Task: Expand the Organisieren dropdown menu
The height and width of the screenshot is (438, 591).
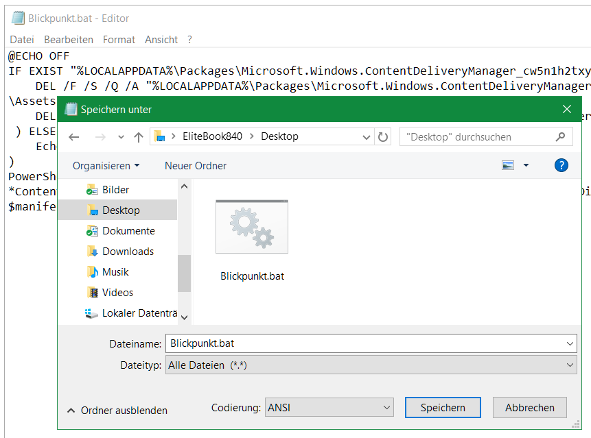Action: pyautogui.click(x=106, y=166)
